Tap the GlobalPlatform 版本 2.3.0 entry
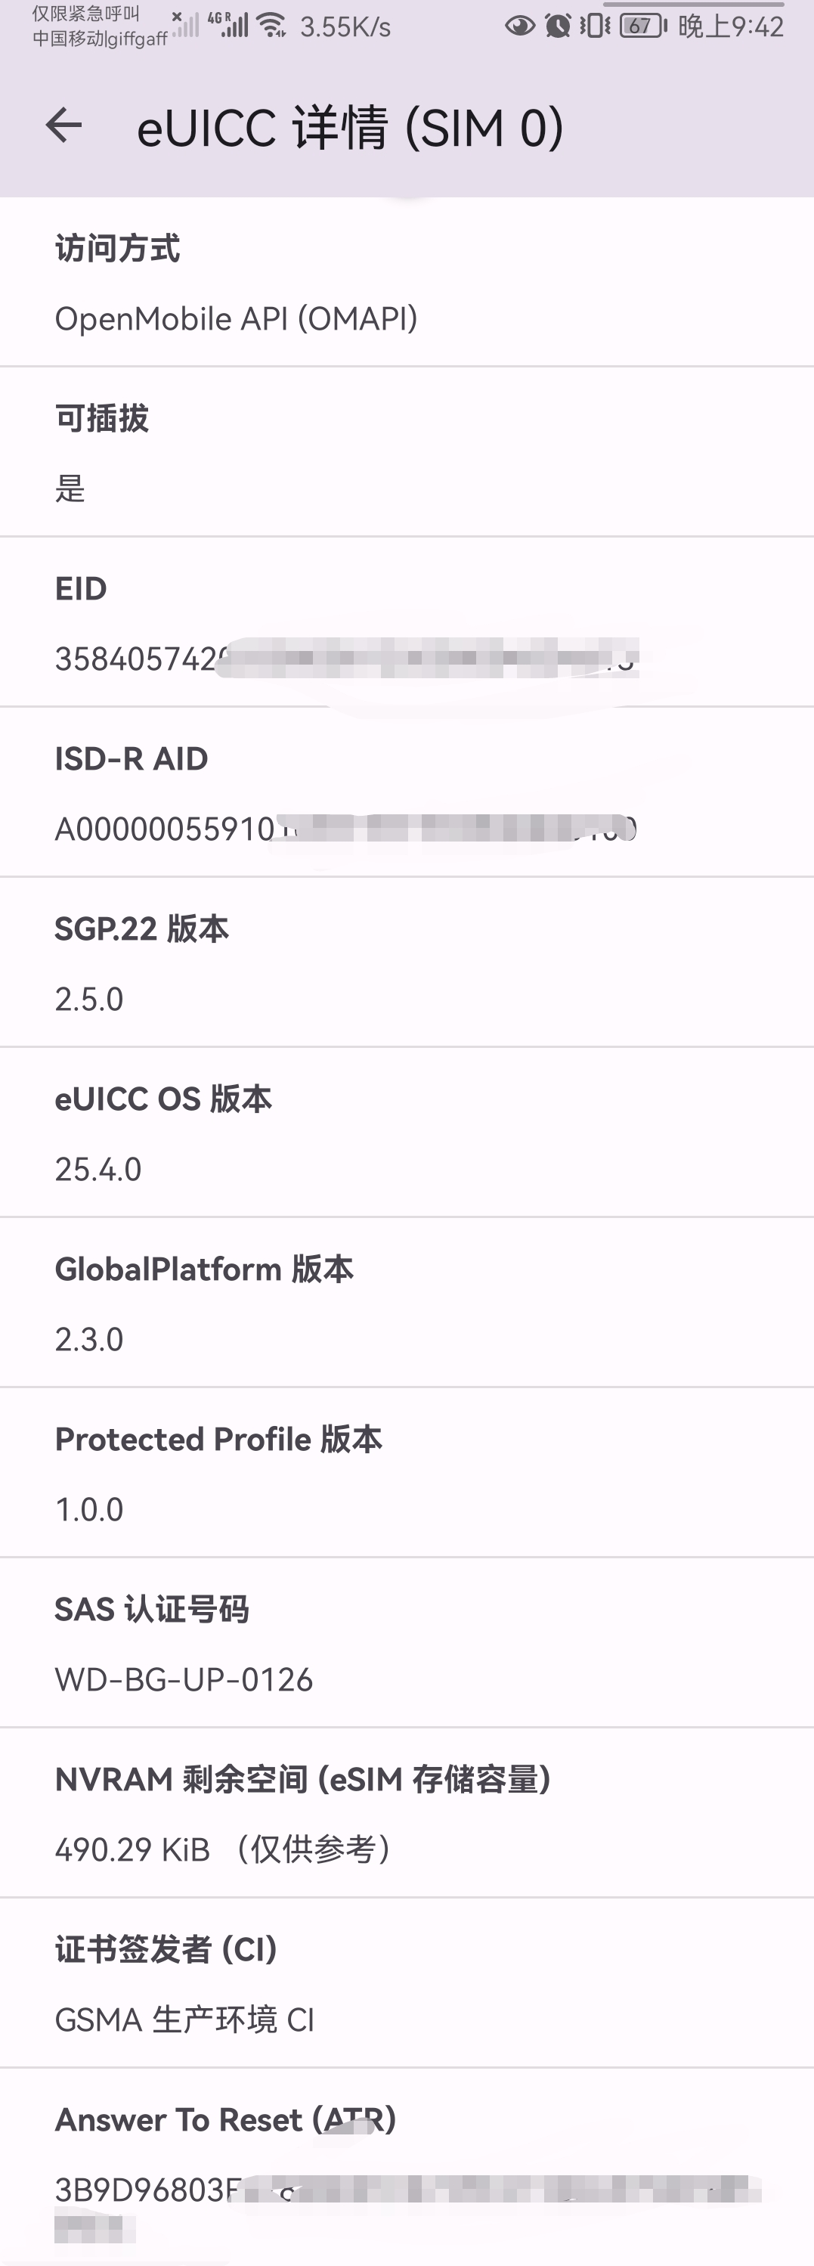 (407, 1303)
